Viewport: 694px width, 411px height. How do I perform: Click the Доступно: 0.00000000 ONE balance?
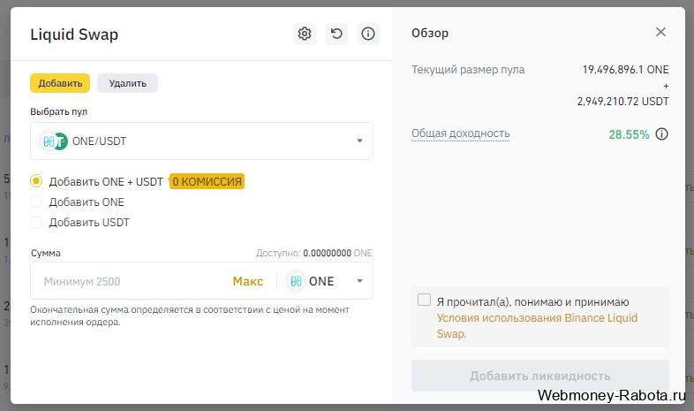(x=313, y=253)
